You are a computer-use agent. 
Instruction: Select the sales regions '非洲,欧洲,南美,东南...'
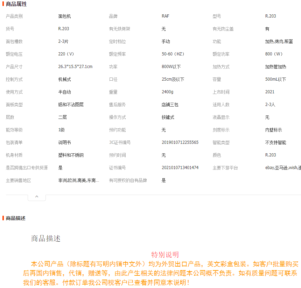pos(79,180)
